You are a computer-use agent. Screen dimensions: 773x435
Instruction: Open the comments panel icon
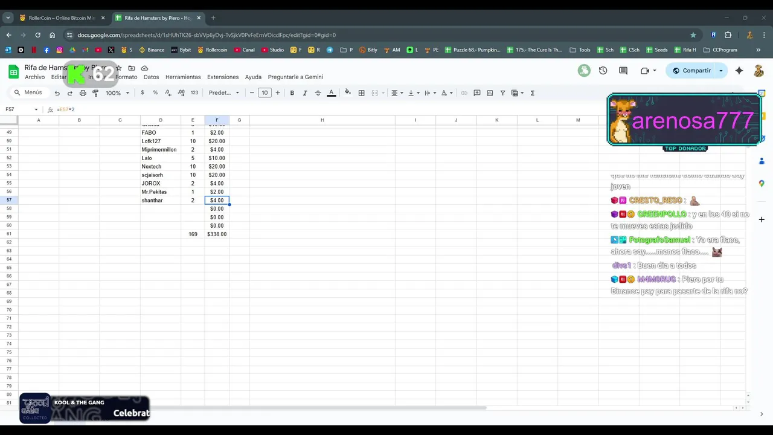623,71
